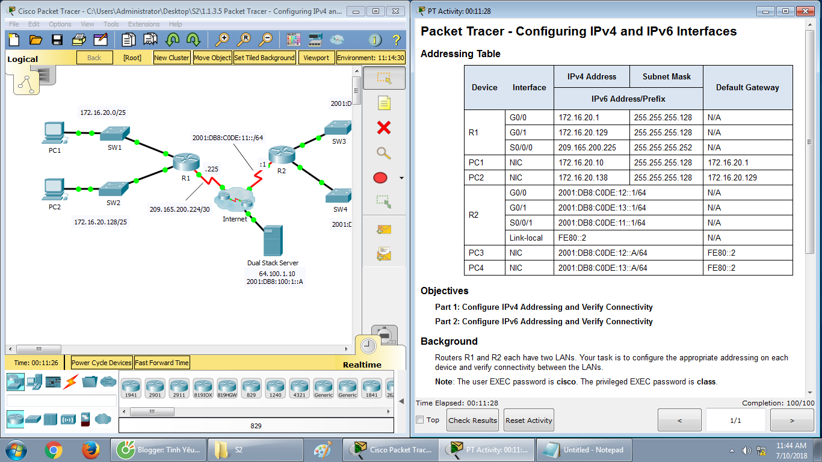Select the Resize Shape tool

(384, 201)
